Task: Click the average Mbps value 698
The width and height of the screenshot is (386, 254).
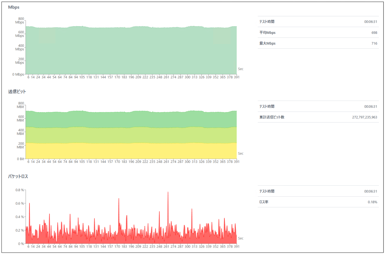Action: point(374,33)
